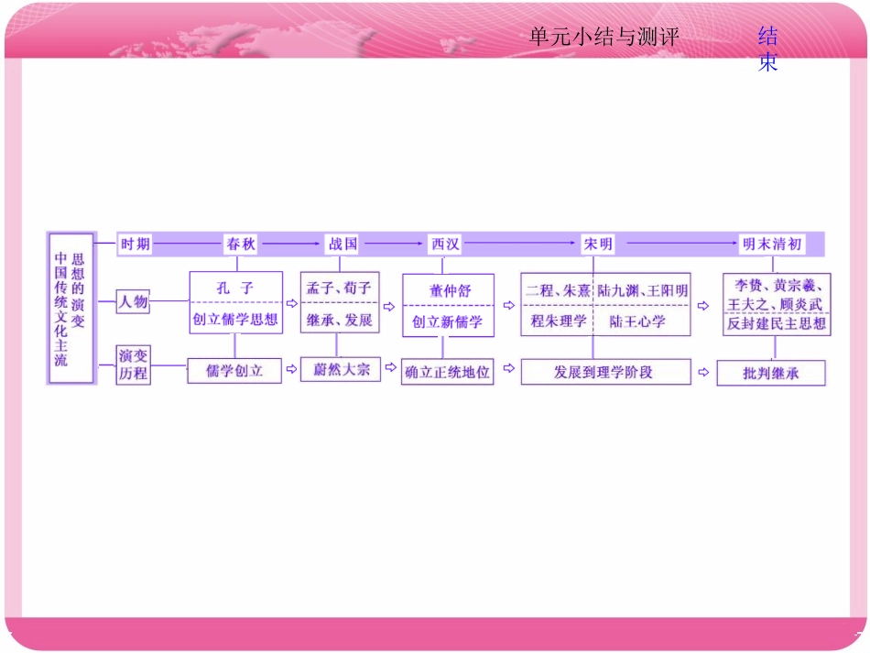The height and width of the screenshot is (653, 870).
Task: Click the 明末清初 period label
Action: [x=772, y=244]
